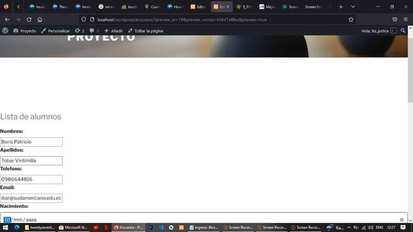Select the aaaa year segment of Nacimiento date
Viewport: 413px width, 232px height.
pyautogui.click(x=31, y=220)
